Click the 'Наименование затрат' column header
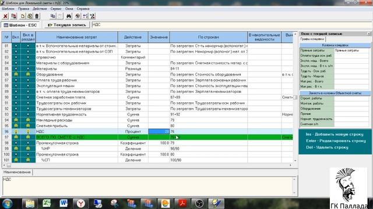Screen dimensions: 373x209 click(x=76, y=37)
